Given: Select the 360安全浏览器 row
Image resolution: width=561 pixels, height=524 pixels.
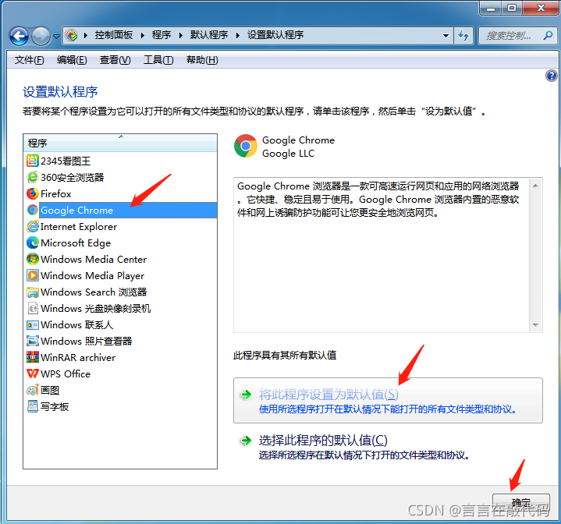Looking at the screenshot, I should [120, 177].
